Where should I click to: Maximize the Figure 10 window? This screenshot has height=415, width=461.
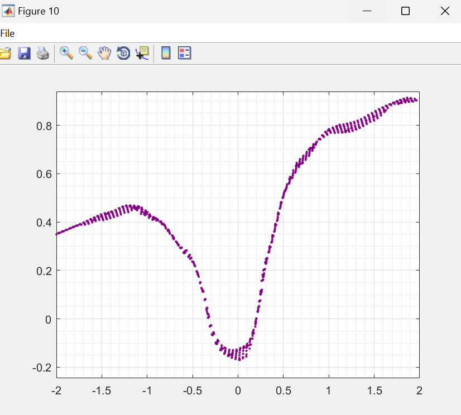(406, 11)
